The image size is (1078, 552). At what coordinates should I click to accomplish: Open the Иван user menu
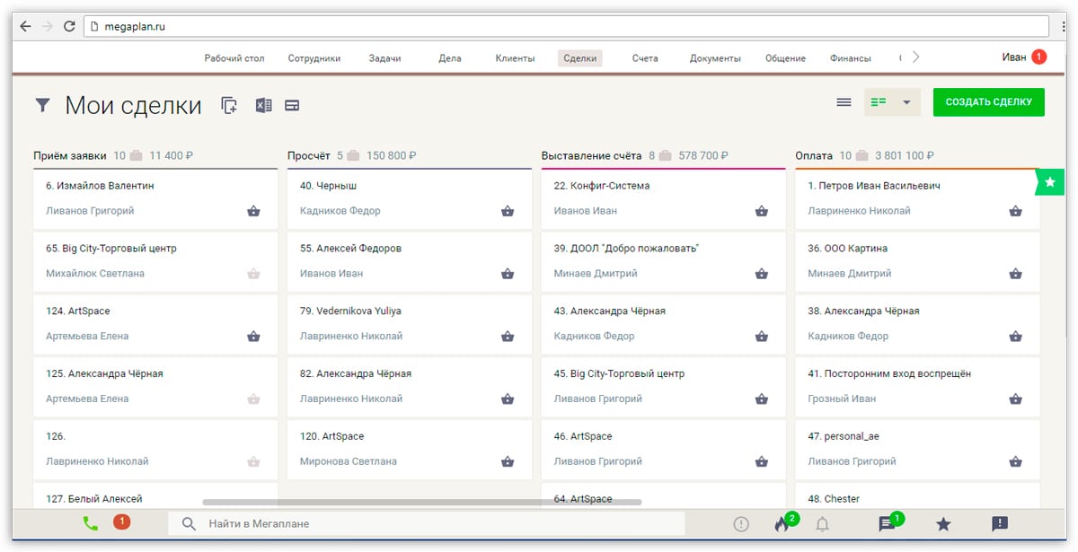click(x=1014, y=57)
